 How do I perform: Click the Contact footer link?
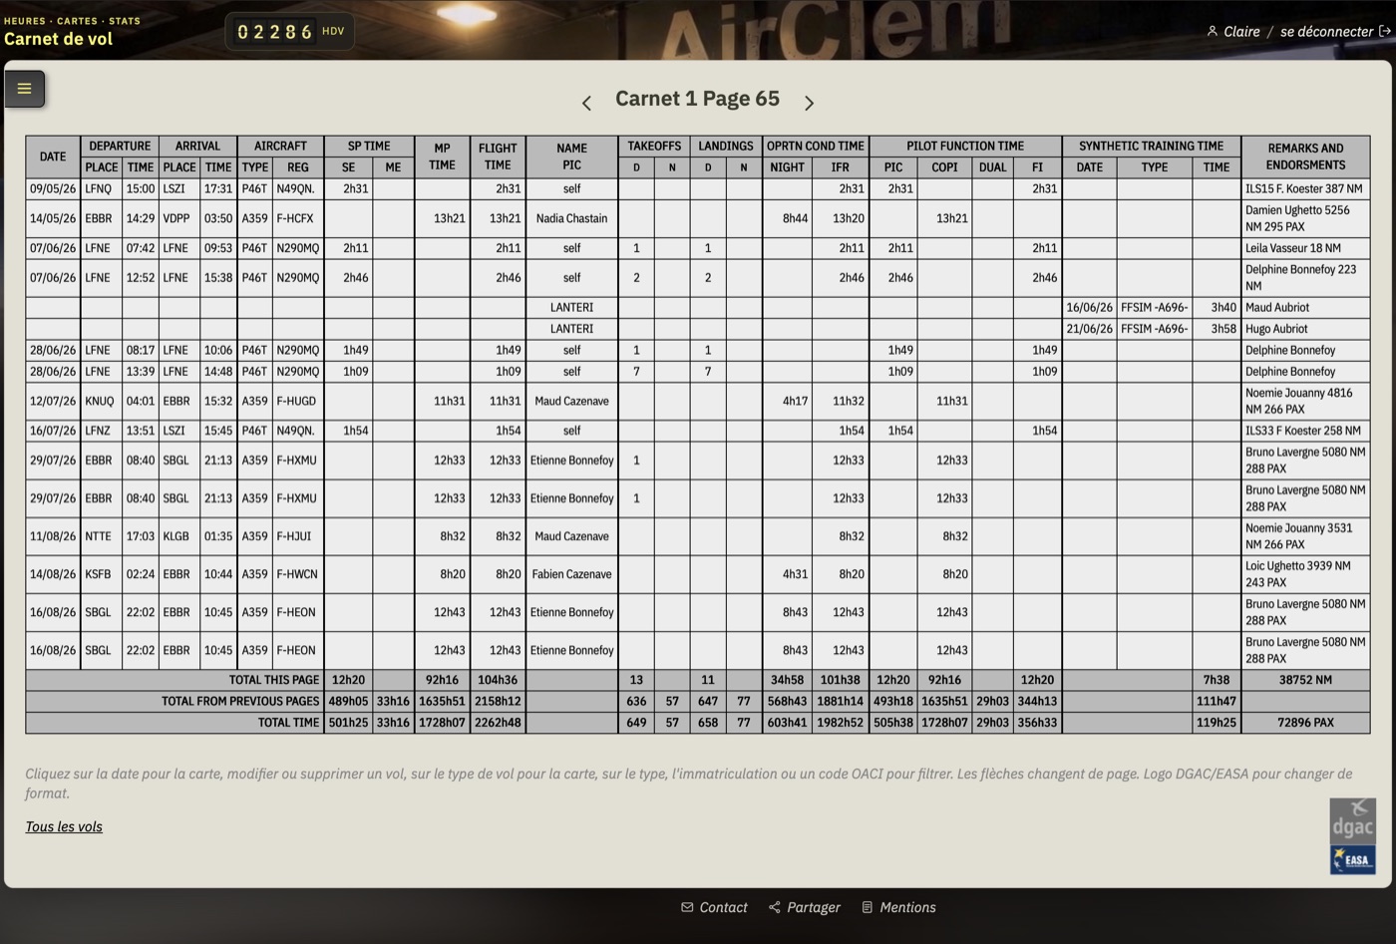(714, 907)
